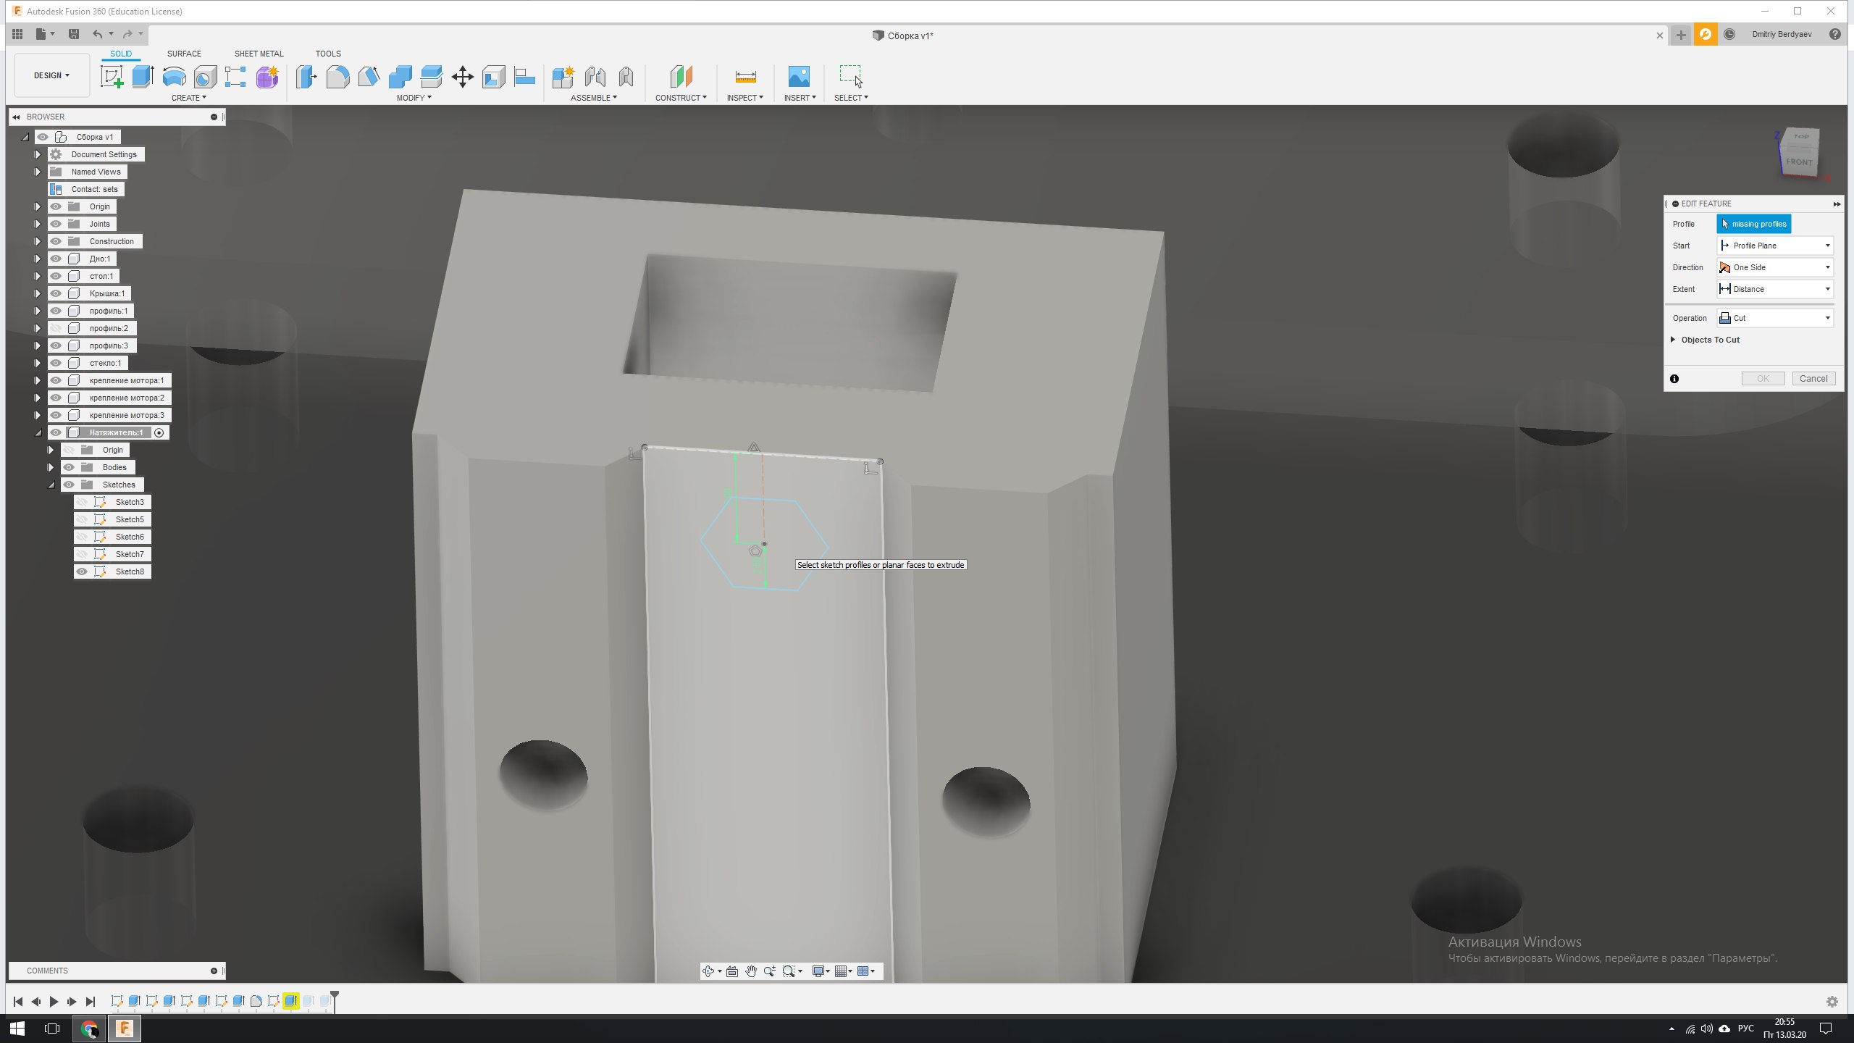Select the Move/Copy tool icon
The width and height of the screenshot is (1854, 1043).
click(462, 76)
